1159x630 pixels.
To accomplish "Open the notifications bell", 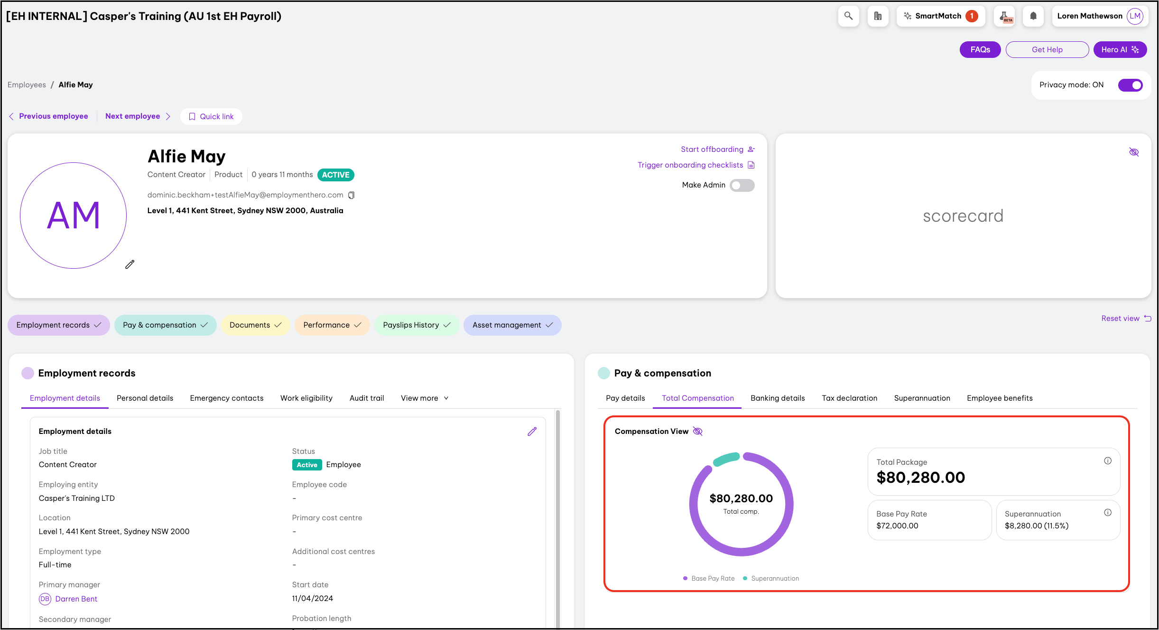I will click(1033, 16).
